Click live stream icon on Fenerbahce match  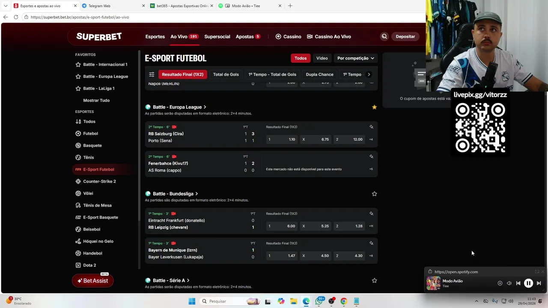pos(174,157)
